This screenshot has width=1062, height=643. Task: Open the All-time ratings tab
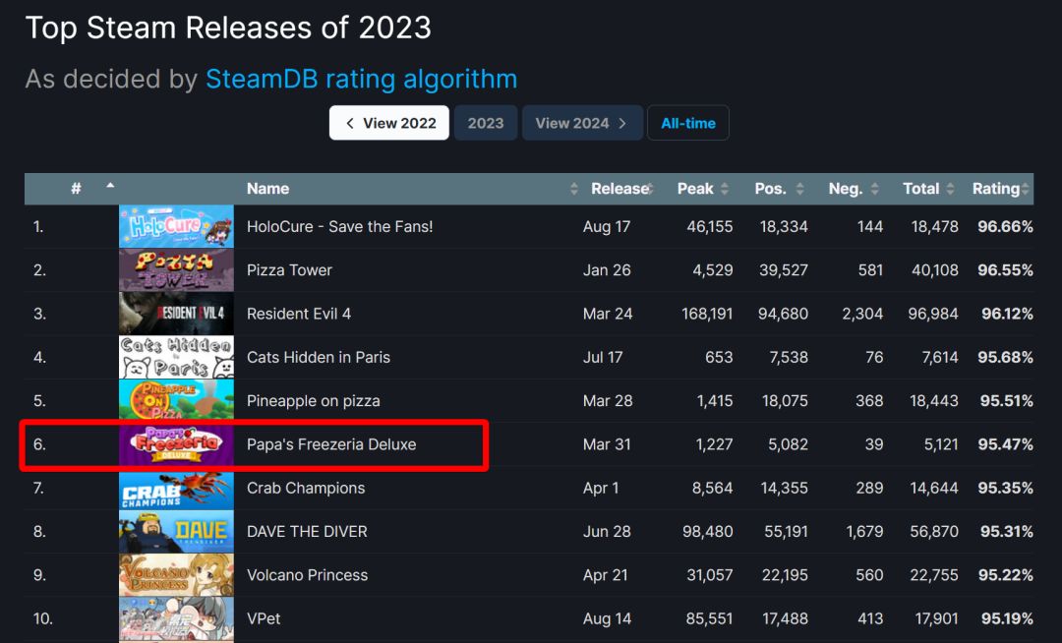coord(688,123)
